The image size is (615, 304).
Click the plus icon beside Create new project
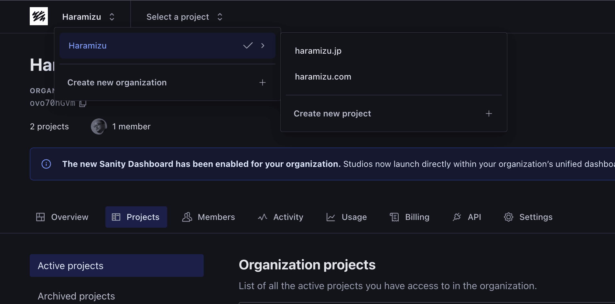(489, 114)
